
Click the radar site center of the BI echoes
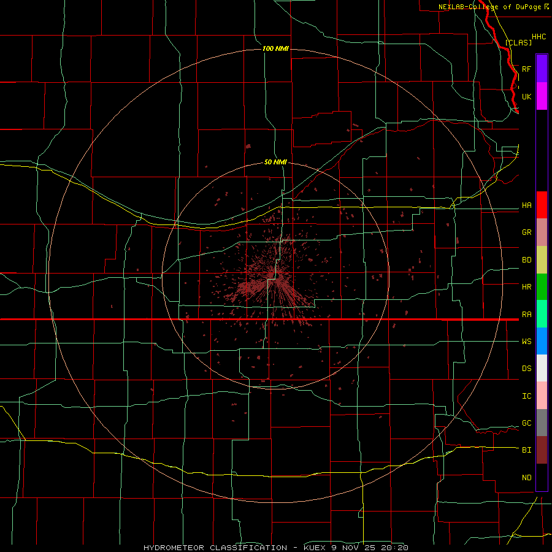pyautogui.click(x=277, y=275)
